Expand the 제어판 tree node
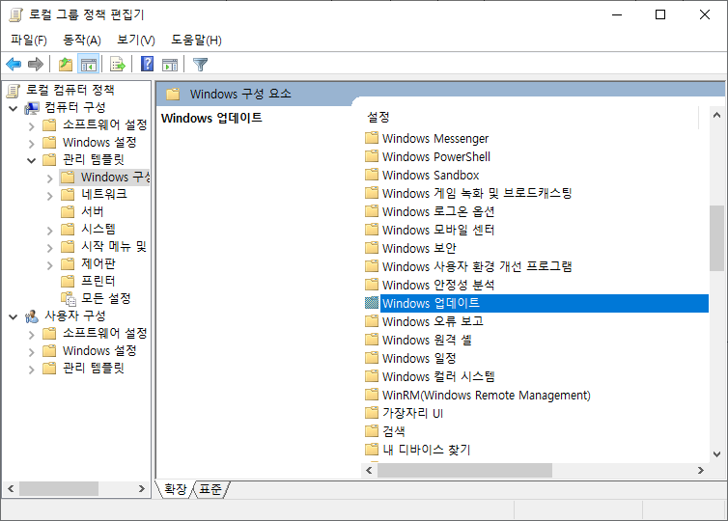 pos(49,265)
